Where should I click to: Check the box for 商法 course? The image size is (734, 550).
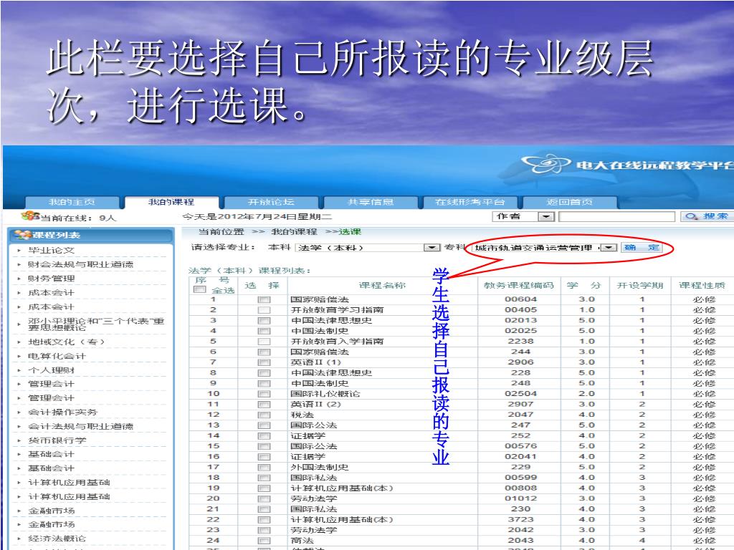click(264, 541)
